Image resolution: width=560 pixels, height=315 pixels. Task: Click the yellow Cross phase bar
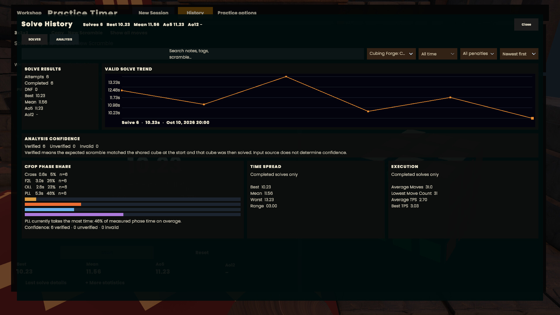[x=30, y=199]
